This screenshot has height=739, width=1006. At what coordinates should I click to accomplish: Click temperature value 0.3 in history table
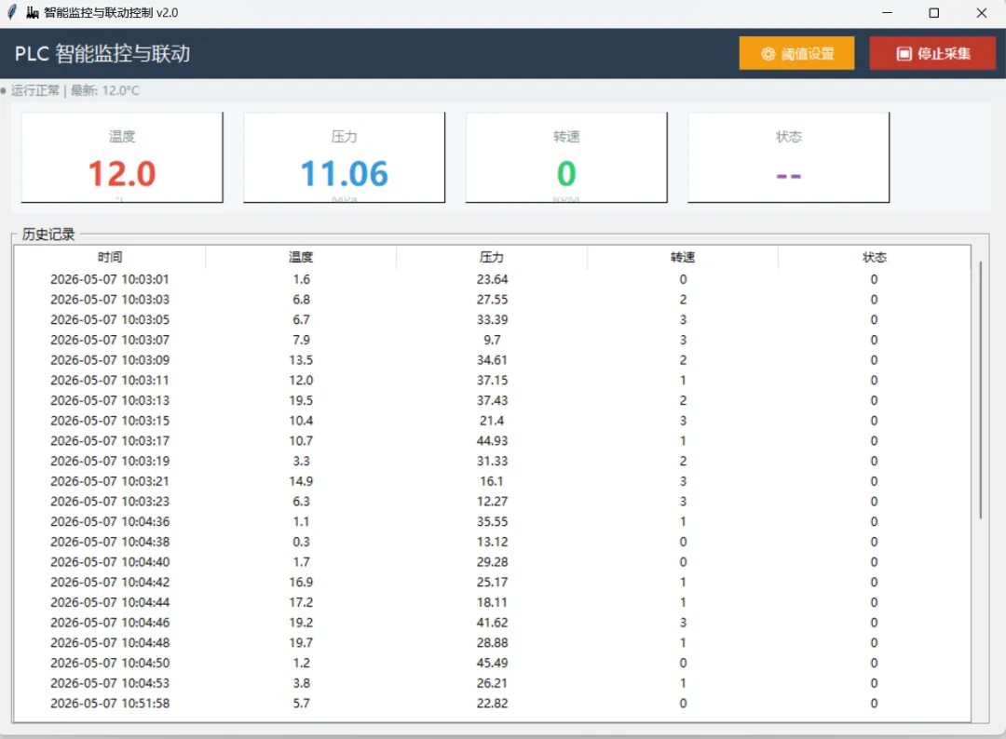tap(301, 542)
